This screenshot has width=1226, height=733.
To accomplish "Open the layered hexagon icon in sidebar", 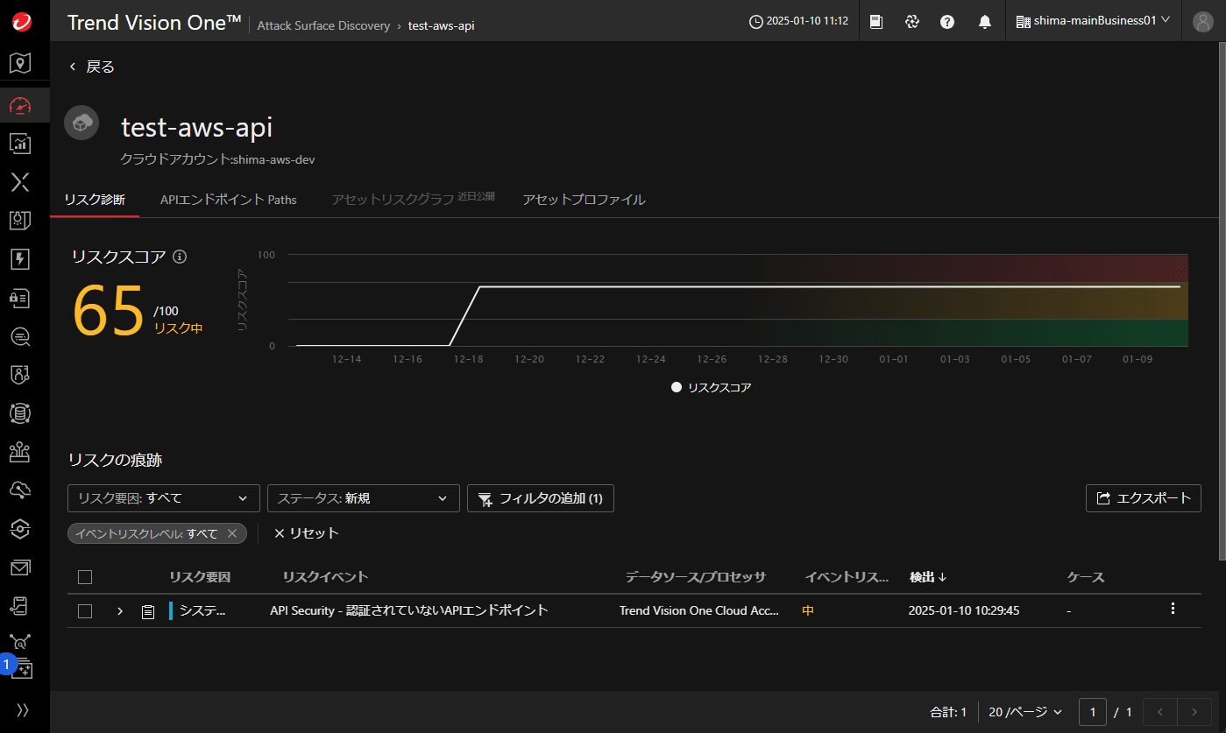I will pos(20,529).
